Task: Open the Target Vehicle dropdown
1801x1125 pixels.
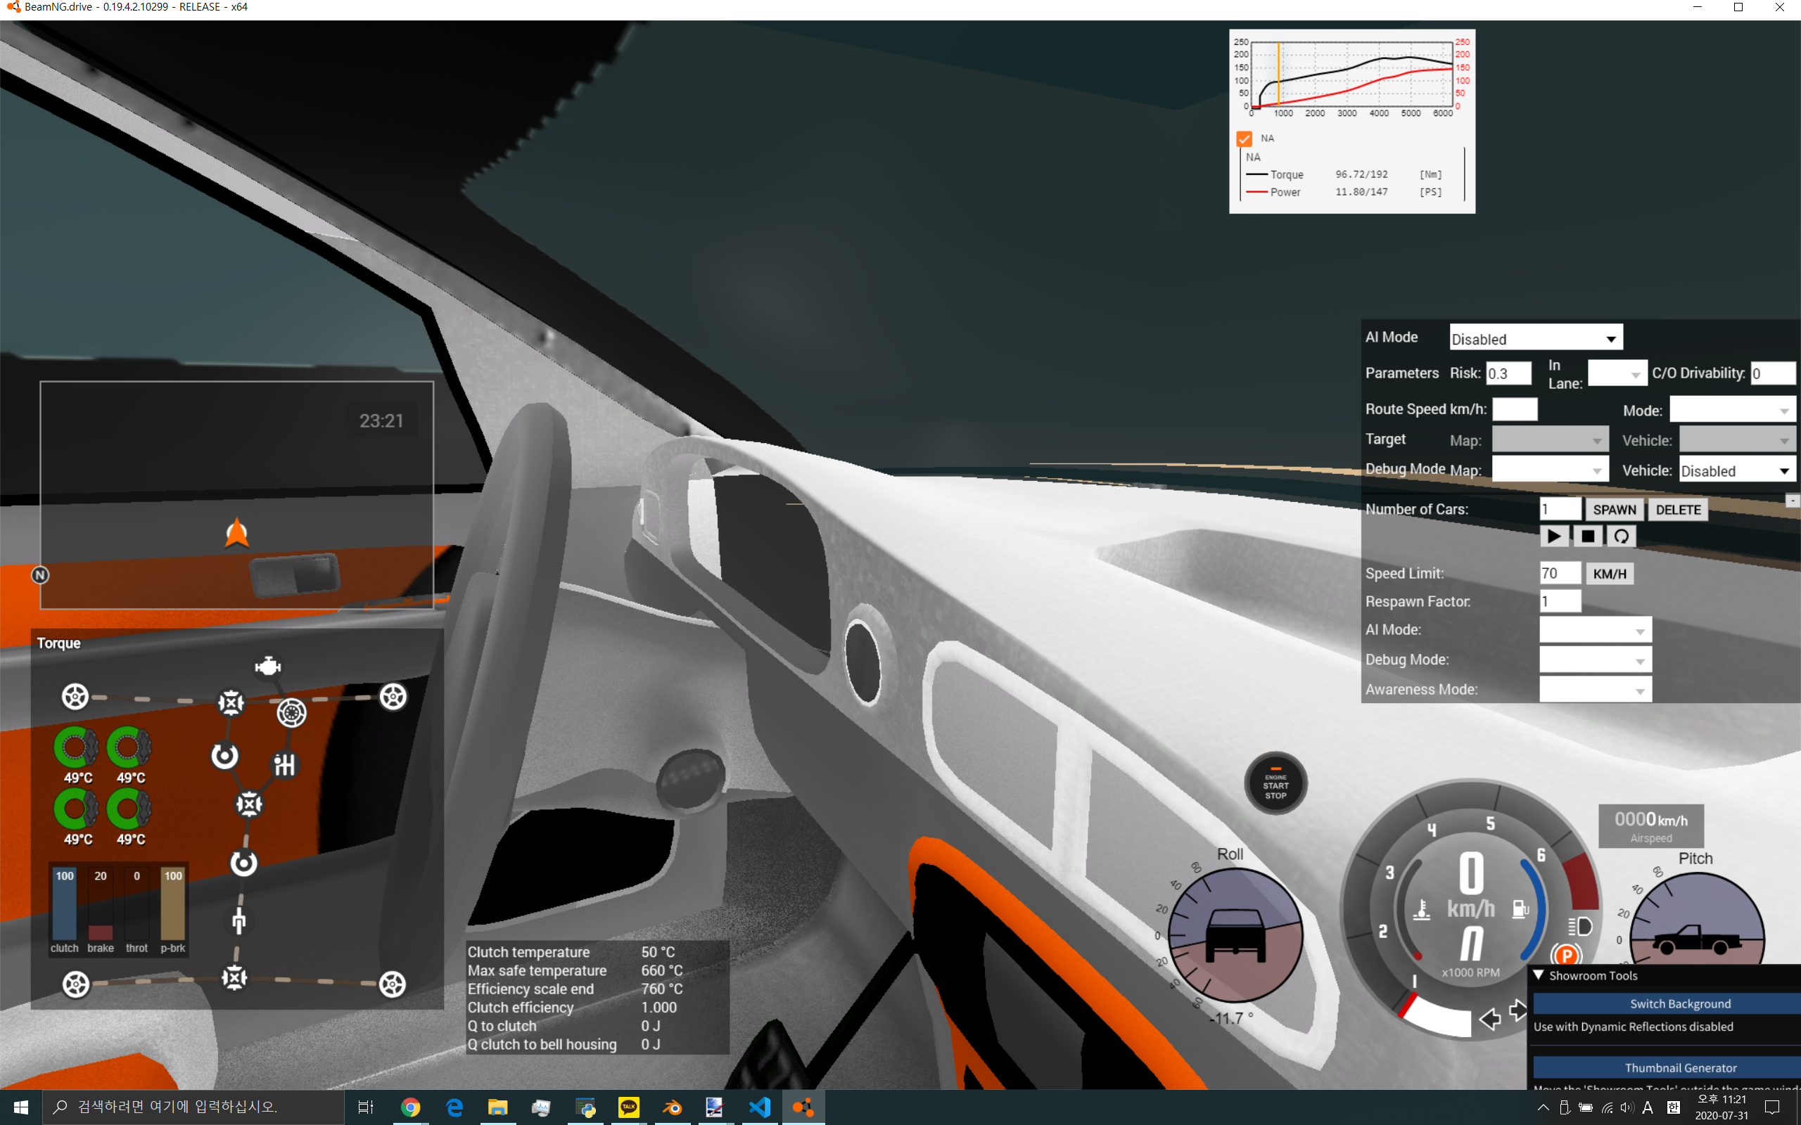Action: [1738, 439]
